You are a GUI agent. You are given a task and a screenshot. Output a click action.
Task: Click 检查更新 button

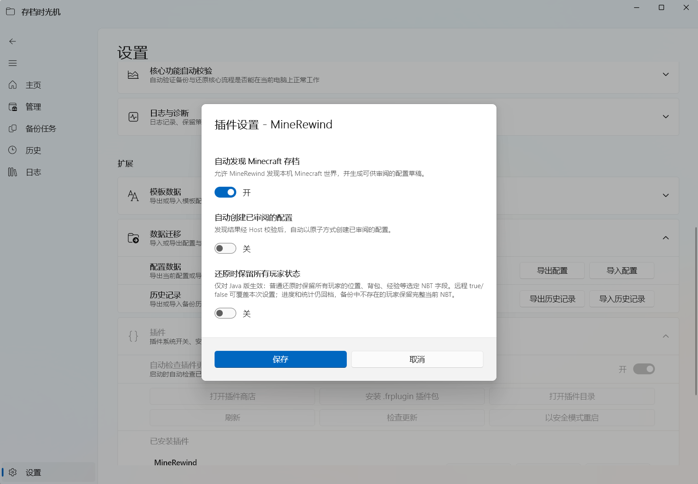pyautogui.click(x=402, y=418)
